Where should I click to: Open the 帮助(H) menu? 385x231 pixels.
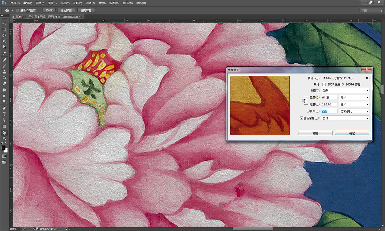(141, 3)
